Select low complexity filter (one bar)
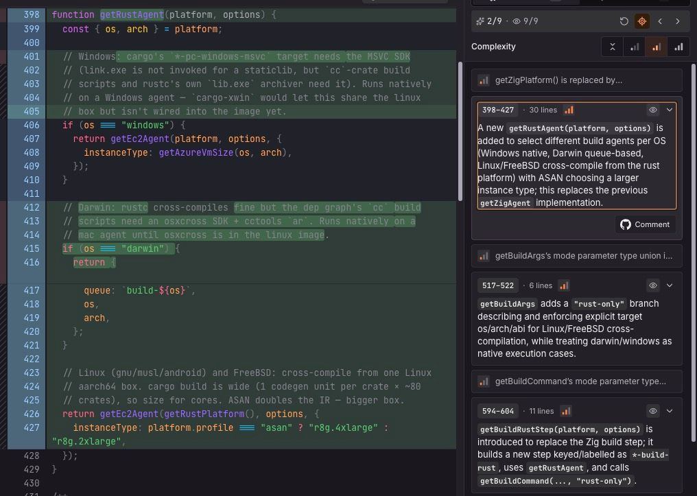 (635, 47)
